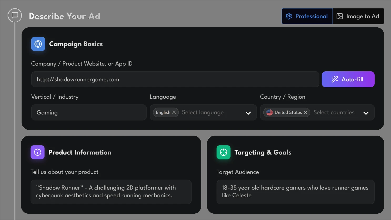Image resolution: width=391 pixels, height=220 pixels.
Task: Click the magic wand icon on Auto-fill
Action: [335, 79]
